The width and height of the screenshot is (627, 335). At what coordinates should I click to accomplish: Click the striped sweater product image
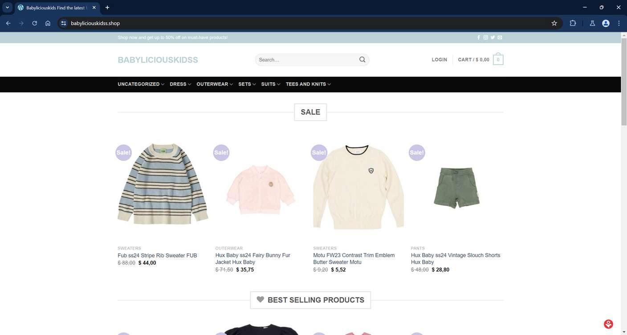click(163, 184)
